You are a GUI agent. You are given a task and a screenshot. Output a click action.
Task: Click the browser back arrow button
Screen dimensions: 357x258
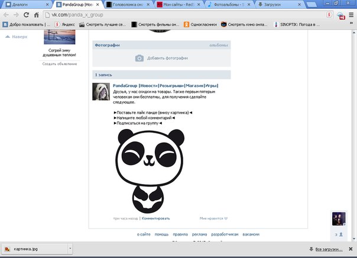7,14
